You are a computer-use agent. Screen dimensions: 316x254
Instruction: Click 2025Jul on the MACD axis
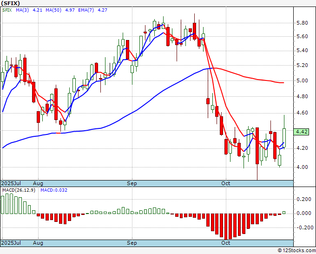click(11, 243)
